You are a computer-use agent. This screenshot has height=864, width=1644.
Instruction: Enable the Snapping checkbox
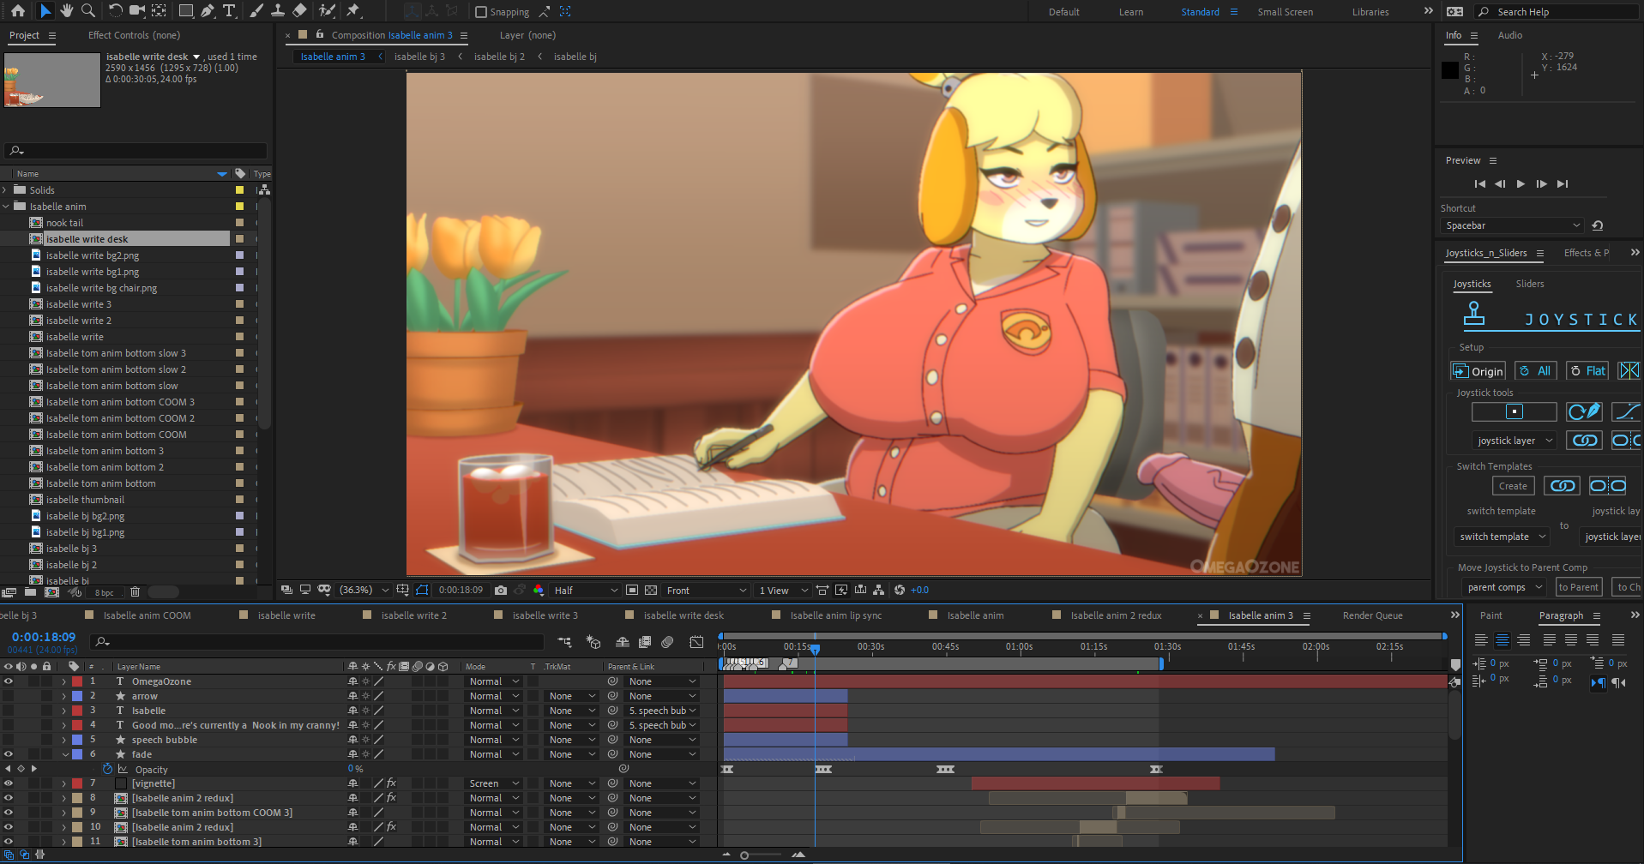[481, 12]
